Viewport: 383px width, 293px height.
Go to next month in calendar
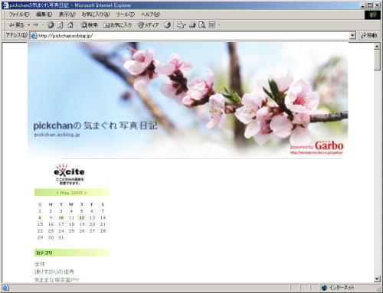click(86, 193)
